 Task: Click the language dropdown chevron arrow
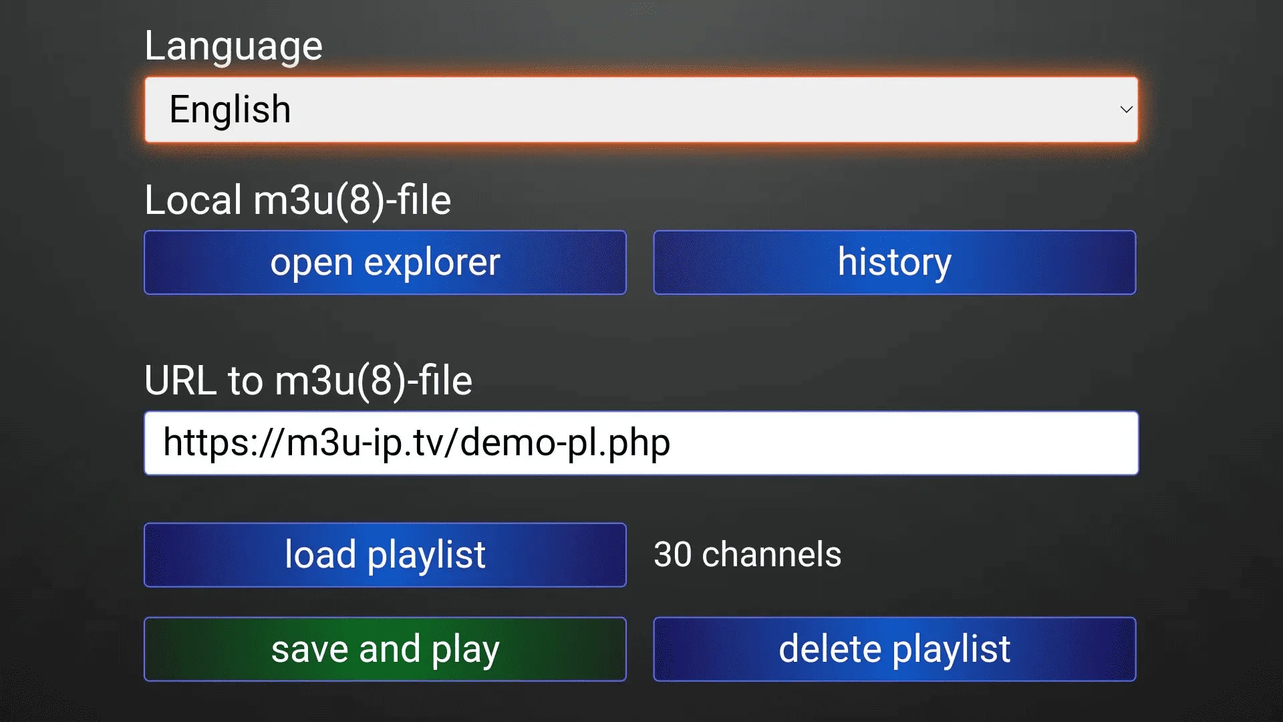point(1126,110)
